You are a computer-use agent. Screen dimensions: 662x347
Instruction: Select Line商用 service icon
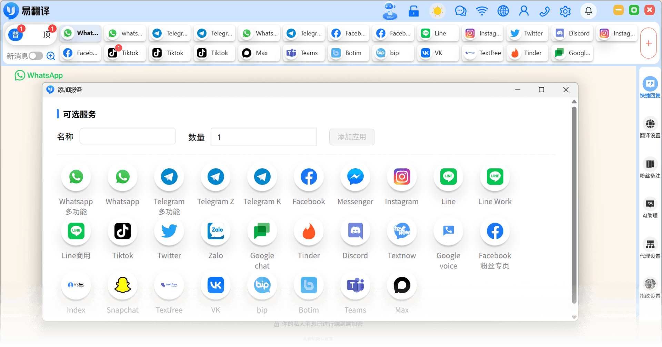pyautogui.click(x=76, y=231)
